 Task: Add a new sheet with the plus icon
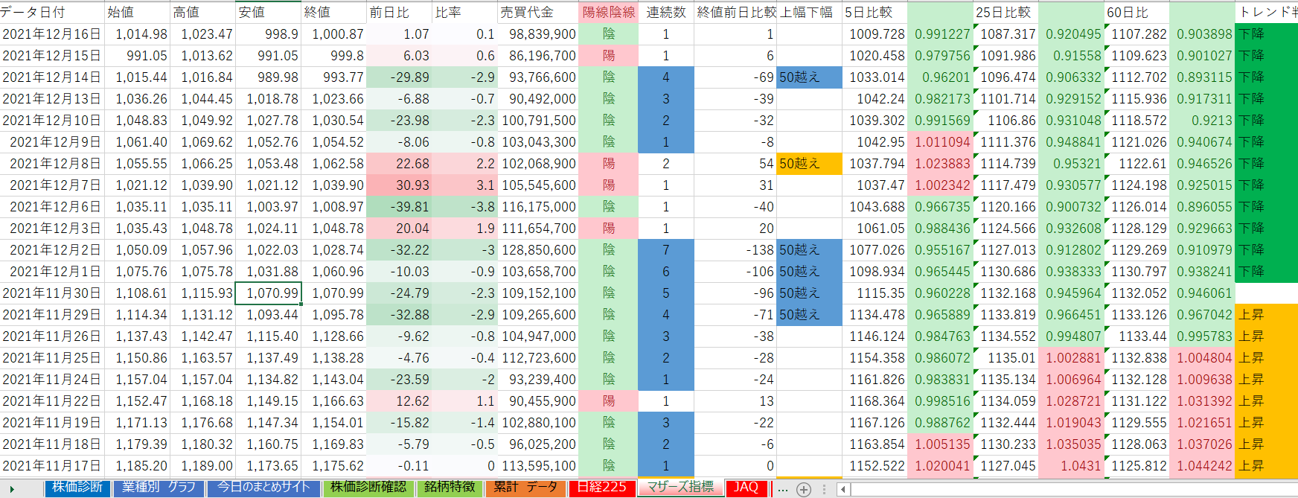tap(804, 489)
